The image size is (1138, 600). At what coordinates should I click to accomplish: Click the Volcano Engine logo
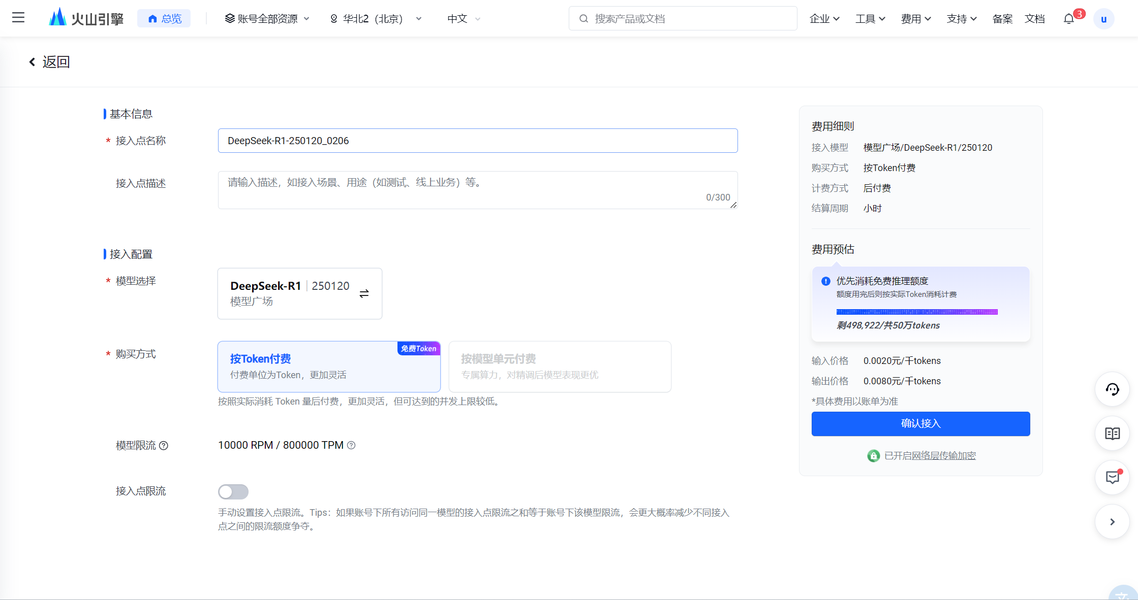click(86, 18)
